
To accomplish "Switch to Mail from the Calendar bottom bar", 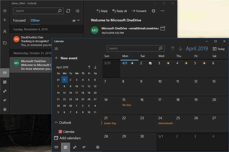I will pyautogui.click(x=57, y=147).
